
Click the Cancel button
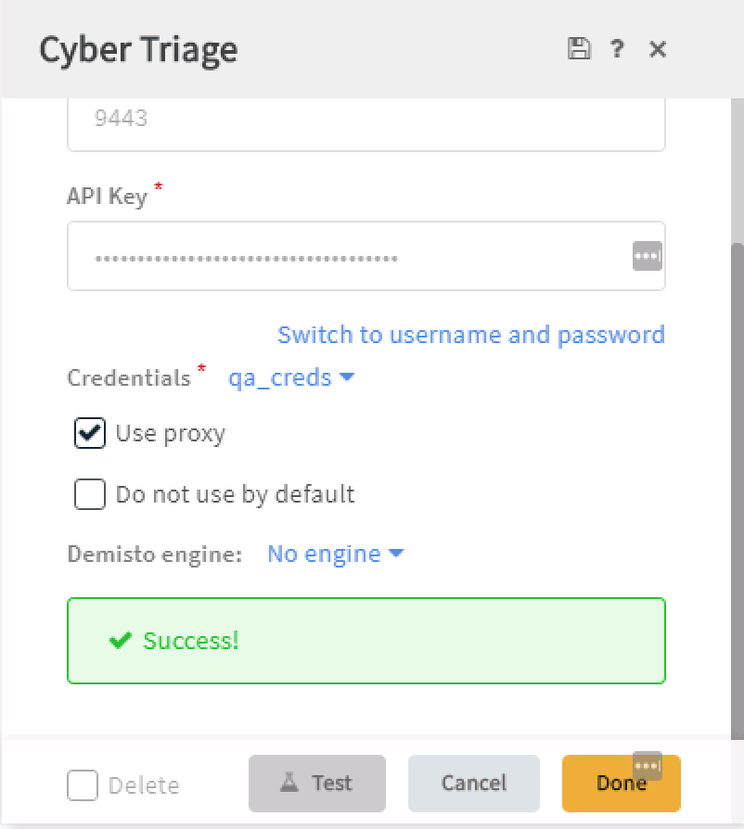point(474,783)
